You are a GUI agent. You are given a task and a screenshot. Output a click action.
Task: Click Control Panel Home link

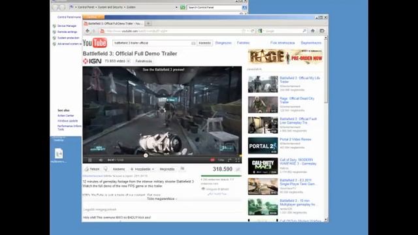click(69, 17)
